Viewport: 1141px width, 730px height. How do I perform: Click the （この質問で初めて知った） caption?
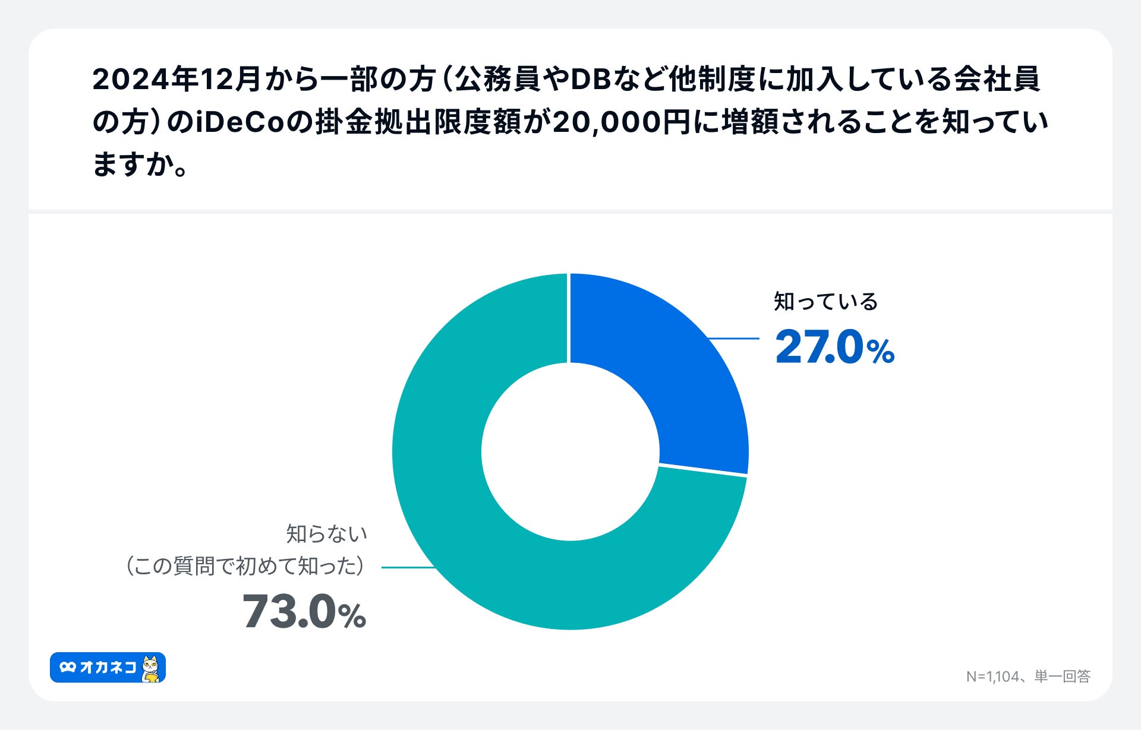(x=244, y=566)
